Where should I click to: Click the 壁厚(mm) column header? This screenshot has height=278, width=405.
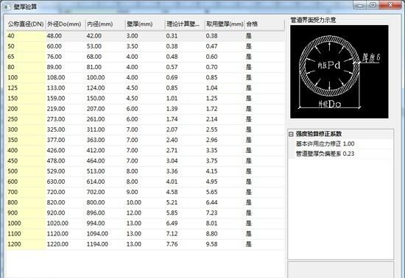[145, 24]
